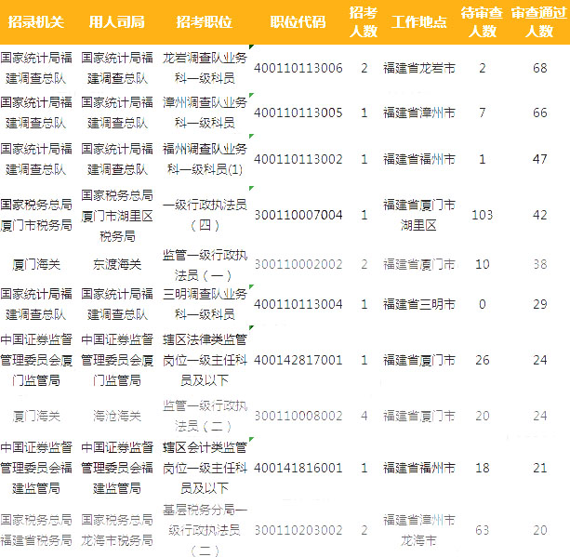Image resolution: width=570 pixels, height=557 pixels.
Task: Select position code 300110007004
Action: (x=298, y=215)
